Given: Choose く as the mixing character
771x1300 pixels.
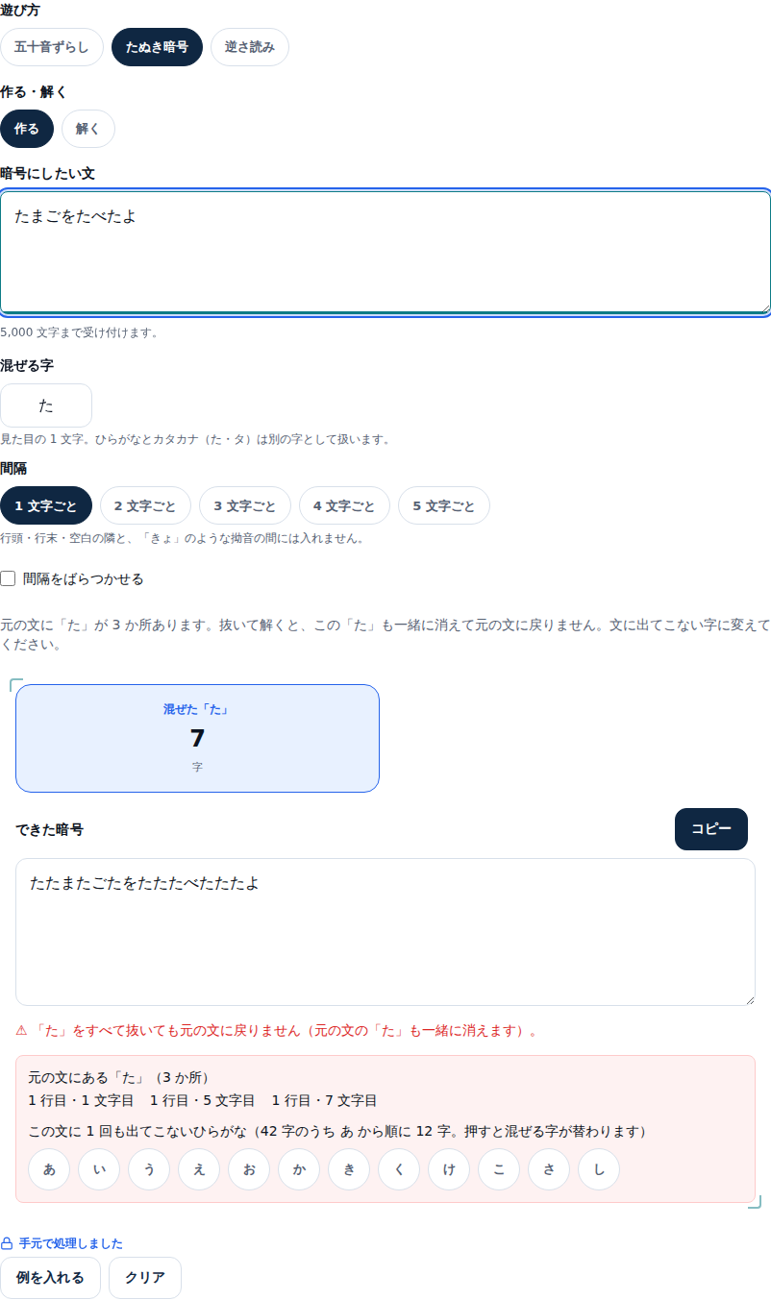Looking at the screenshot, I should click(399, 1169).
